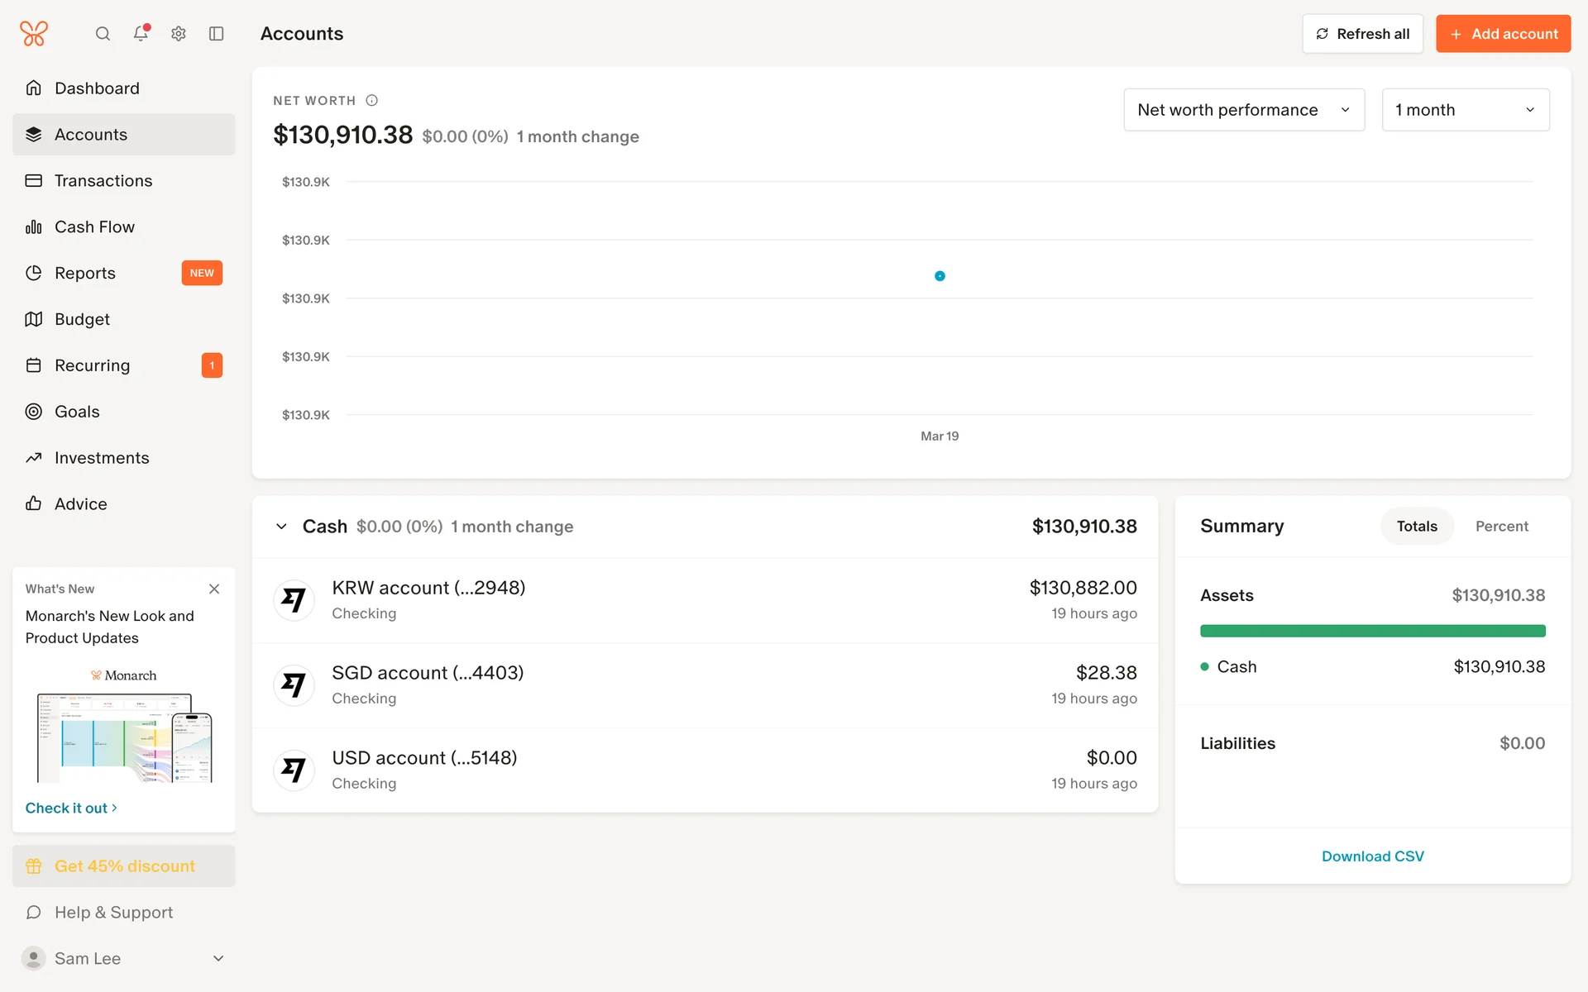The image size is (1588, 992).
Task: Click the Recurring badge with count 1
Action: 212,365
